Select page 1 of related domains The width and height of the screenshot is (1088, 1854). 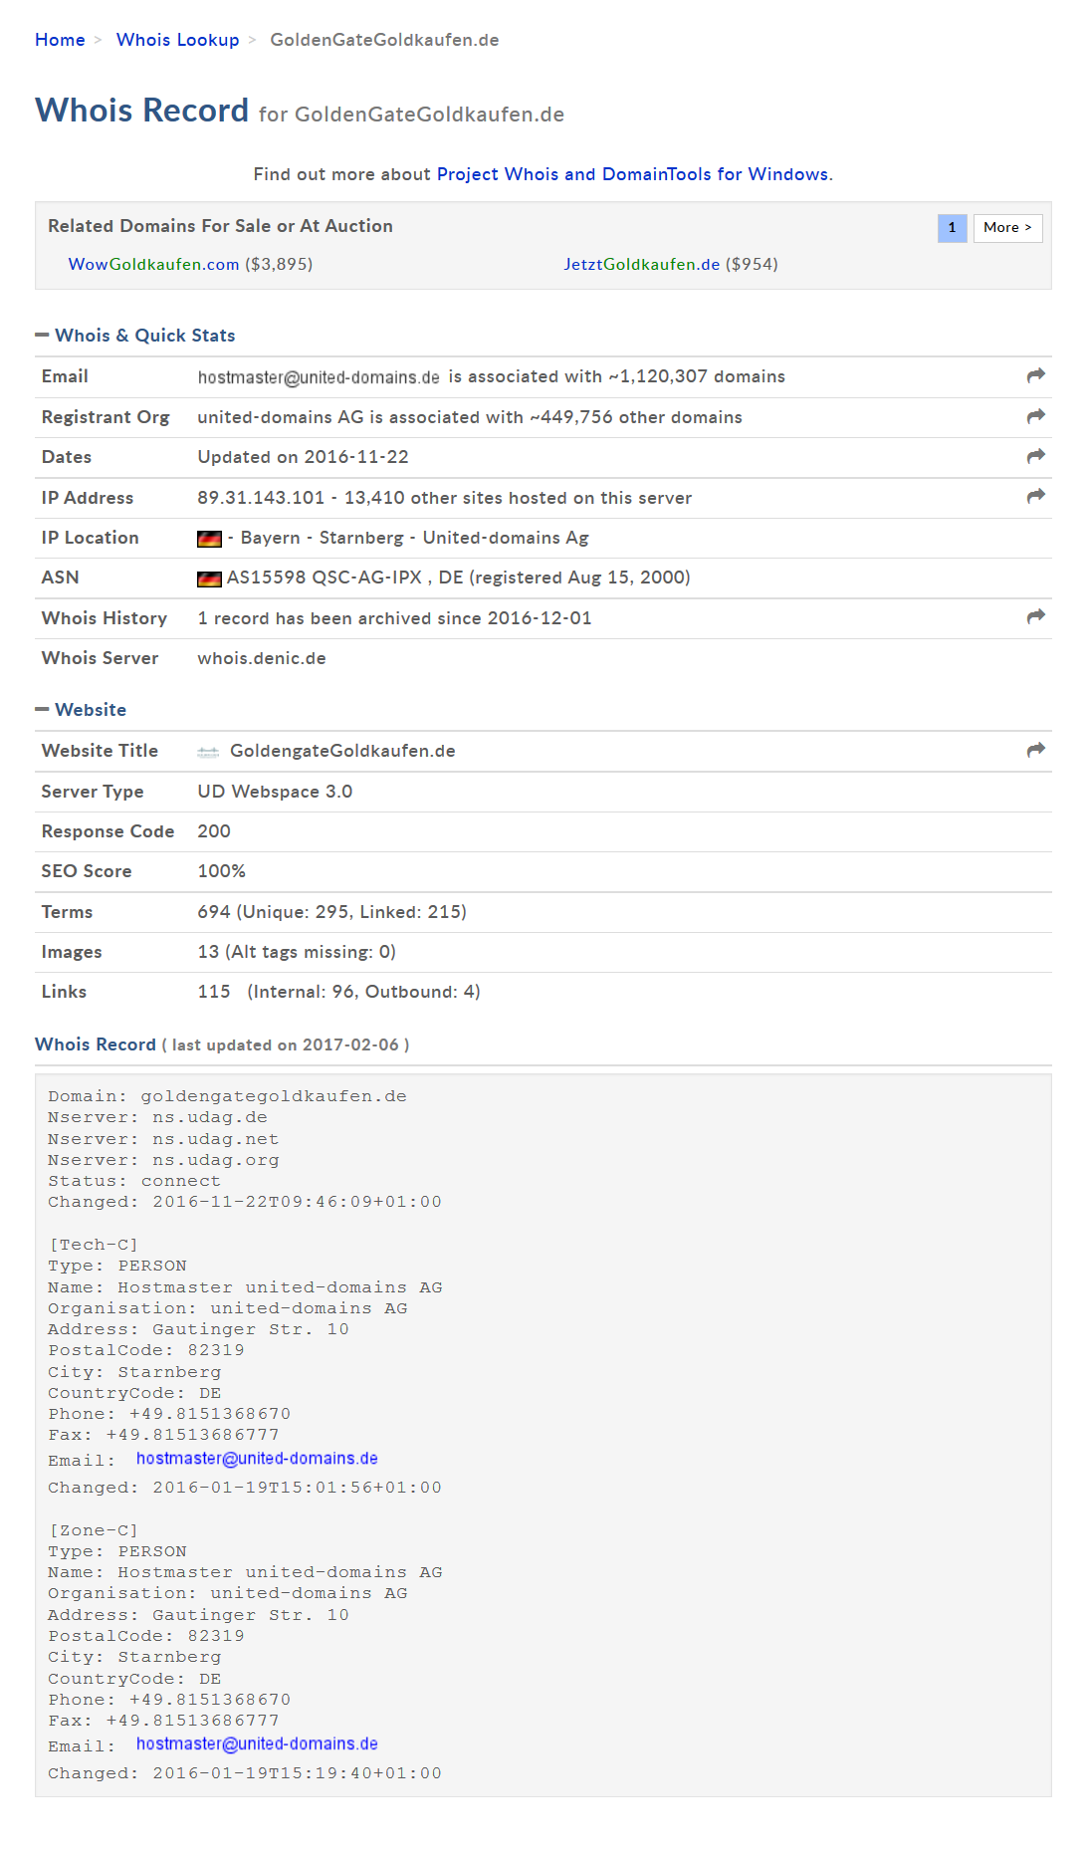point(952,228)
